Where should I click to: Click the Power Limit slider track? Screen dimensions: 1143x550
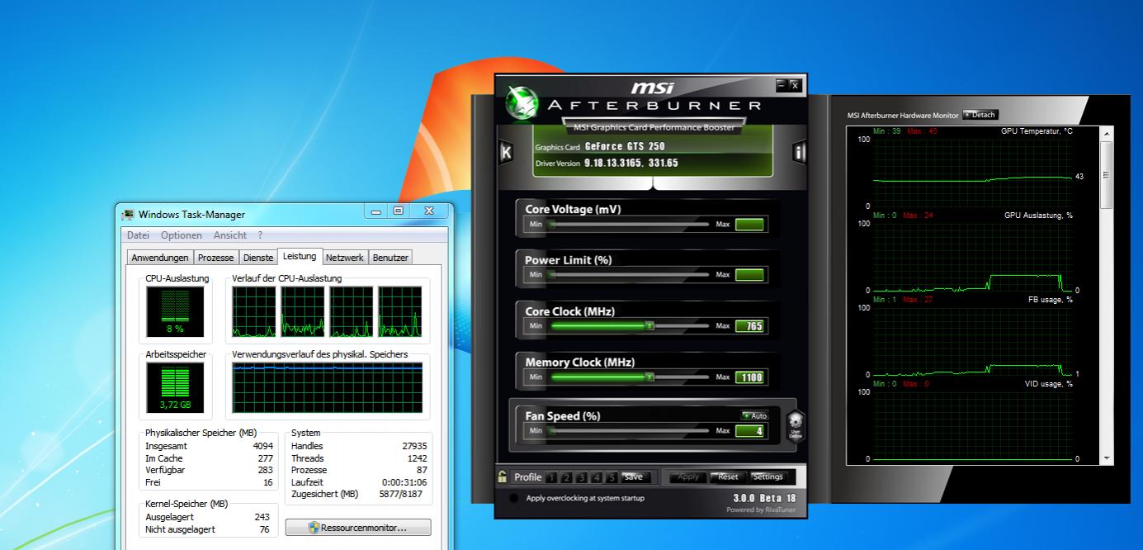[x=630, y=274]
